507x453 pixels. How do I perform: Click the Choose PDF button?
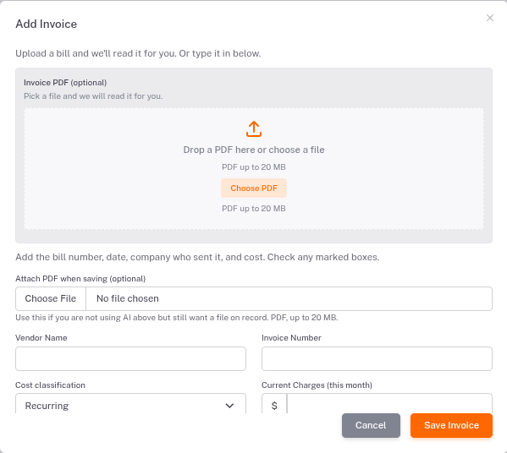pyautogui.click(x=254, y=188)
